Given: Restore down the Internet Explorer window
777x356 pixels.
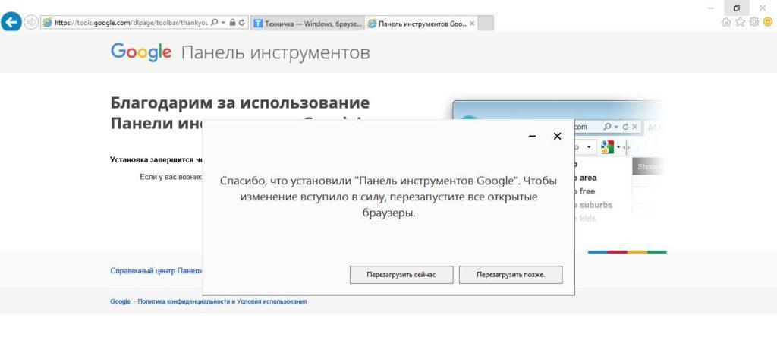Looking at the screenshot, I should click(737, 8).
